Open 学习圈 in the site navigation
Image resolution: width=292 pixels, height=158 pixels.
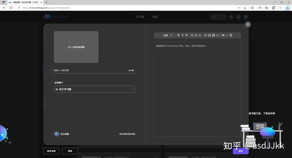140,17
